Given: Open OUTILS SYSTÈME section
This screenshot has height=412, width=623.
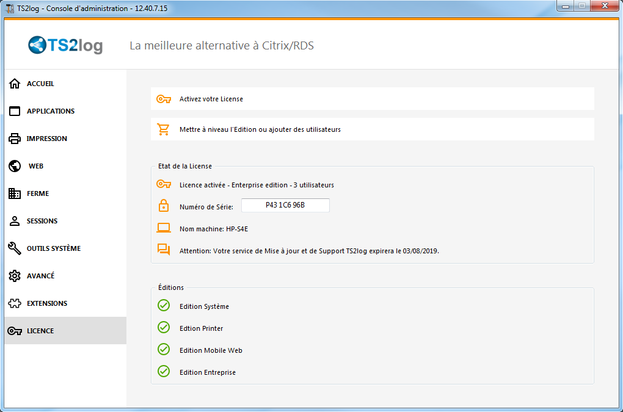Looking at the screenshot, I should [65, 248].
